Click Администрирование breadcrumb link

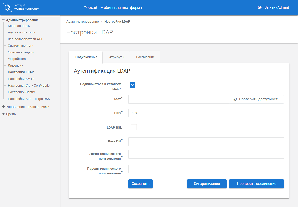[x=82, y=22]
